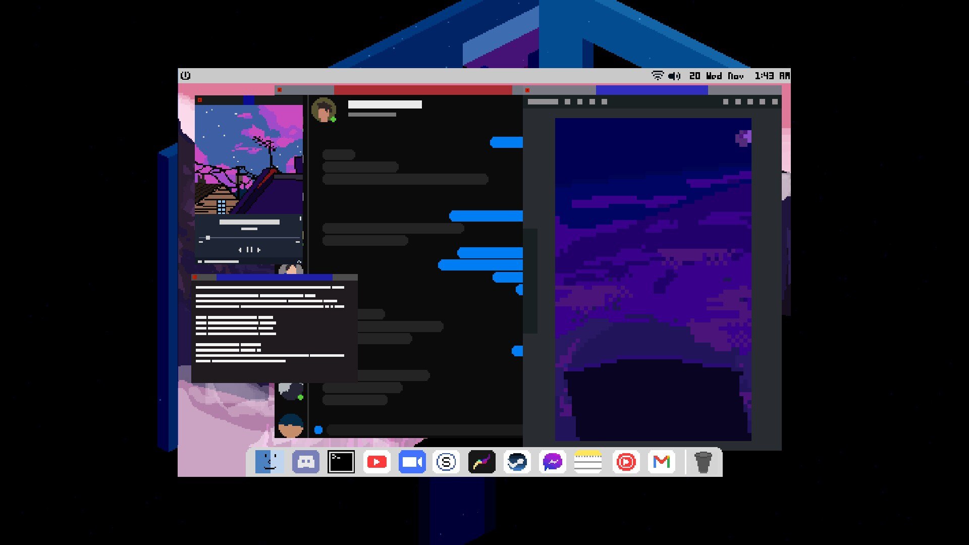Click the wide gray label in editor toolbar
969x545 pixels.
click(x=543, y=102)
